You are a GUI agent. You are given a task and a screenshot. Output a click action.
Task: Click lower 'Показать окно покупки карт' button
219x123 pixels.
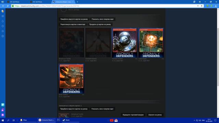click(x=102, y=109)
